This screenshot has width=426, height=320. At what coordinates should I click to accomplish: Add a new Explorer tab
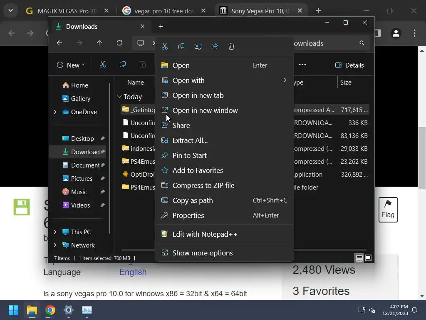(x=161, y=26)
